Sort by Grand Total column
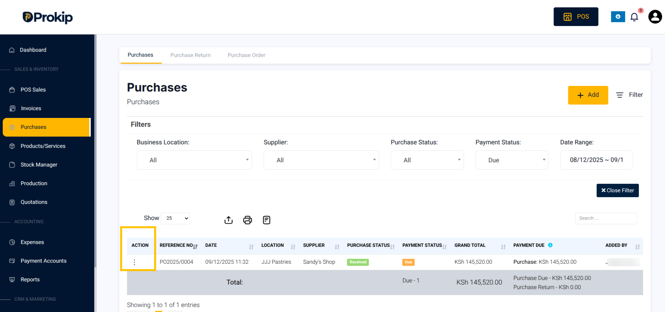 click(480, 246)
